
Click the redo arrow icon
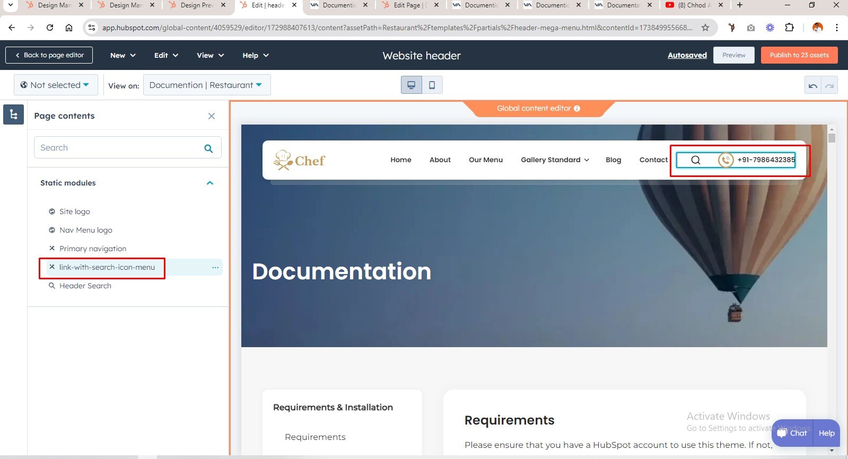click(x=829, y=85)
